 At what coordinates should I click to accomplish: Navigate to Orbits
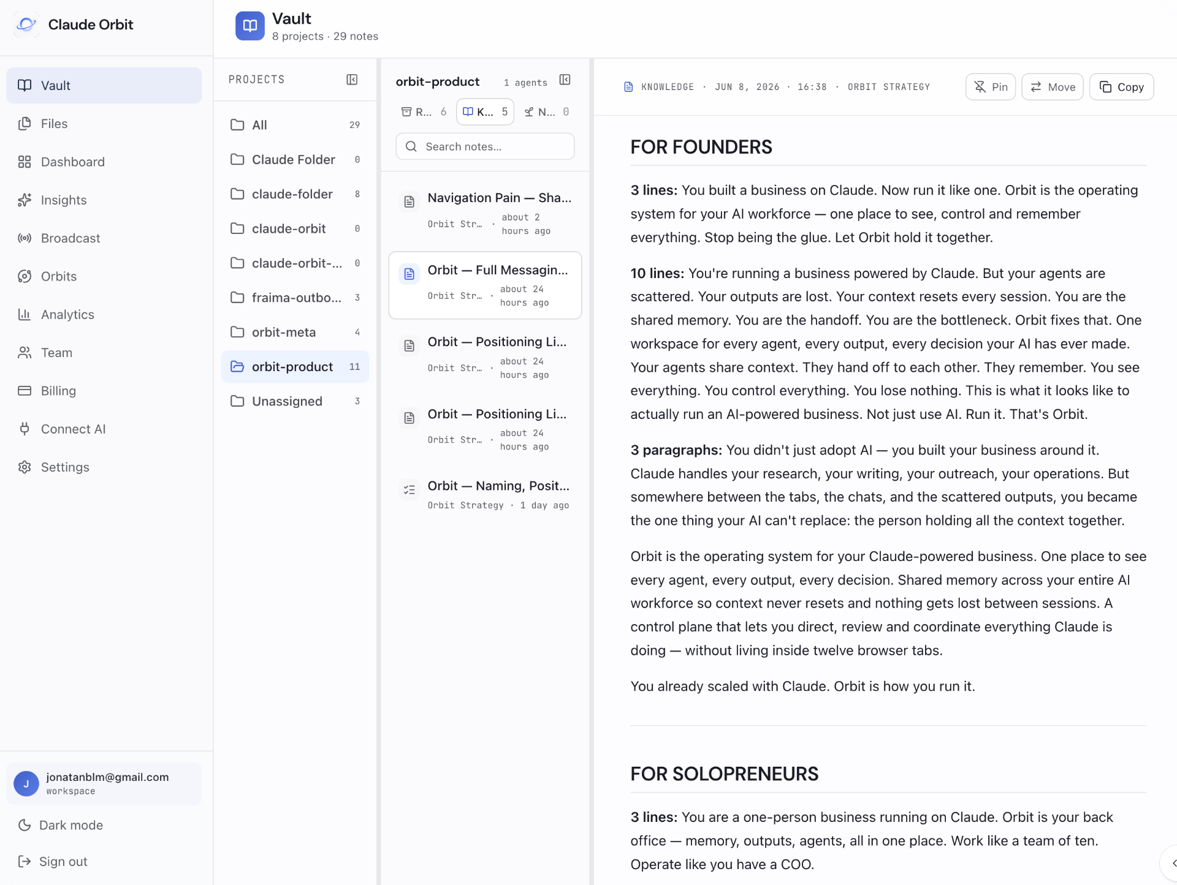click(x=104, y=276)
